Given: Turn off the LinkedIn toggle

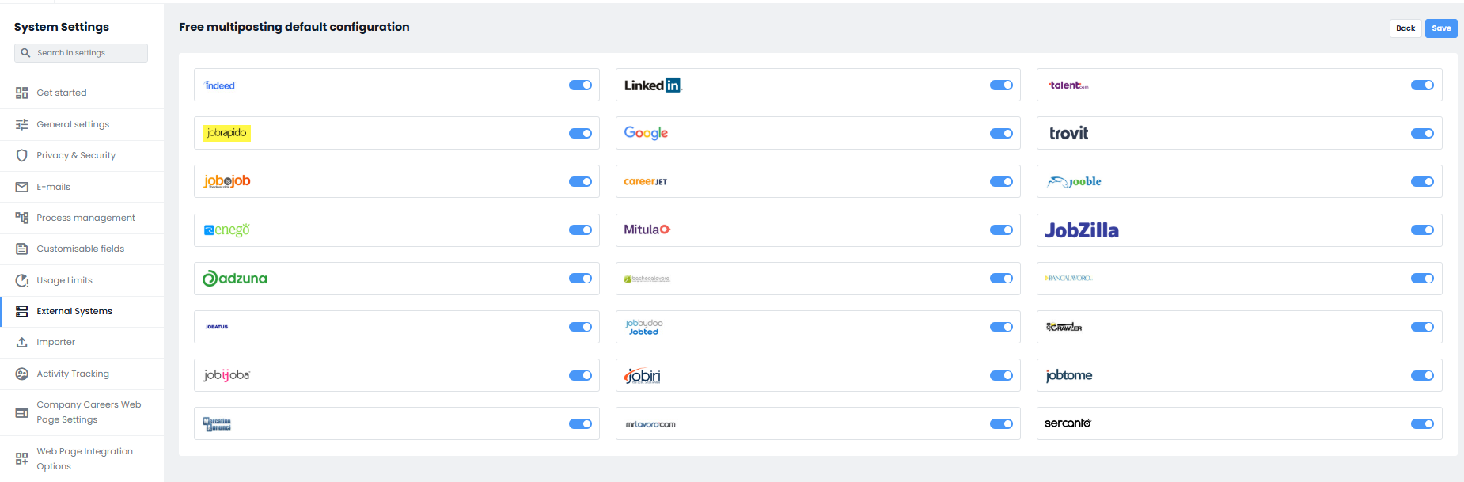Looking at the screenshot, I should click(1001, 85).
